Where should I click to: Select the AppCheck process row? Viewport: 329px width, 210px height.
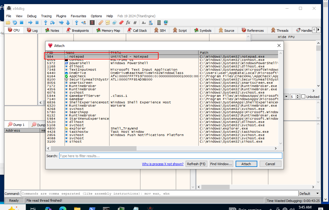(x=162, y=76)
